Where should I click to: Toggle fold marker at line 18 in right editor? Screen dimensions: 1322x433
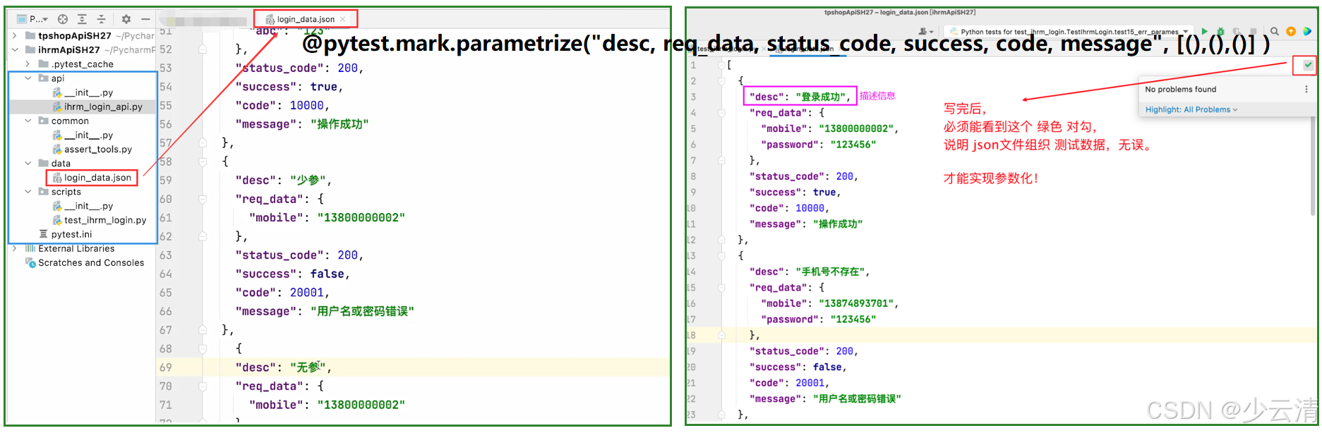(x=721, y=335)
